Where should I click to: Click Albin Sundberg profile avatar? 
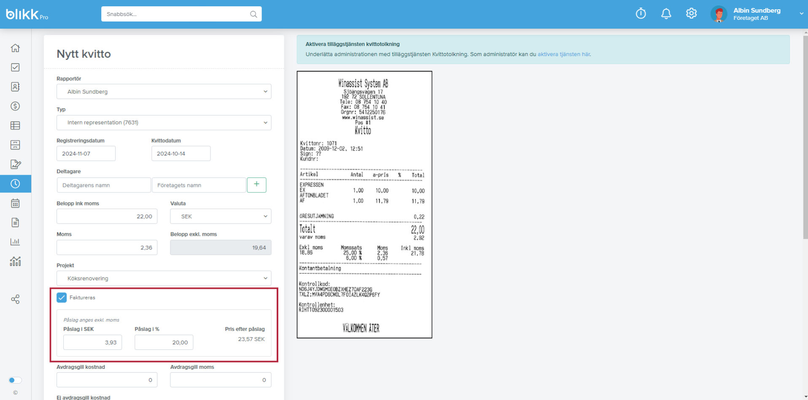[719, 14]
